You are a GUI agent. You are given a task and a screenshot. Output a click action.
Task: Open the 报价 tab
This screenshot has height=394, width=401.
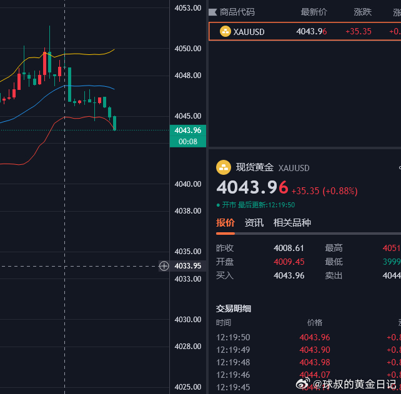(225, 223)
